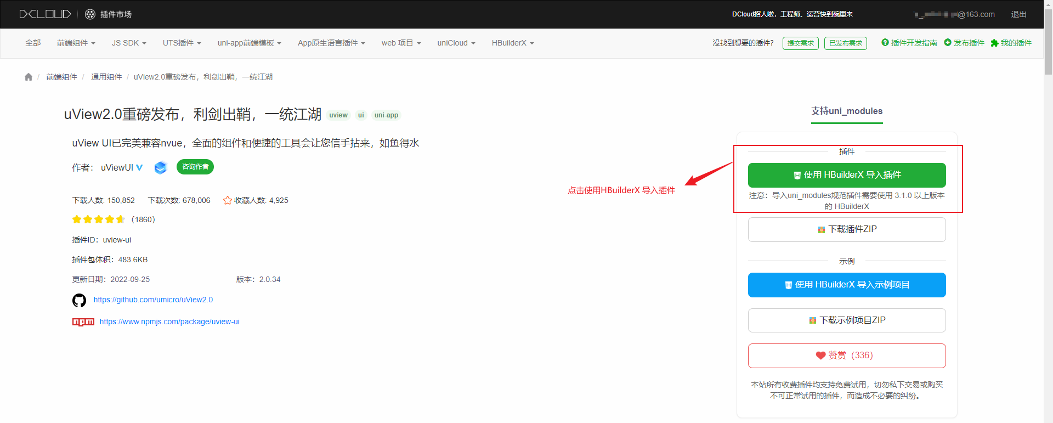Image resolution: width=1053 pixels, height=423 pixels.
Task: Click 退出 to log out
Action: pyautogui.click(x=1019, y=14)
